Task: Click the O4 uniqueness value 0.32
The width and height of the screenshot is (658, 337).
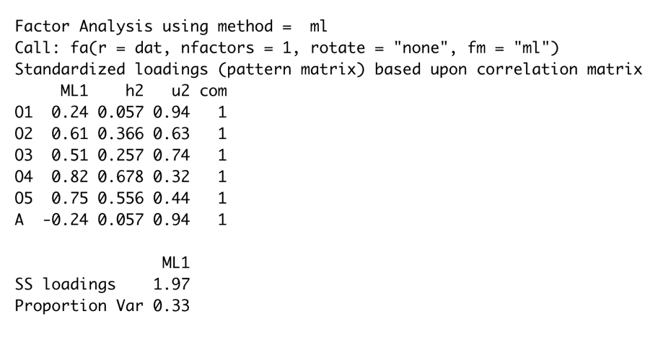Action: pos(171,176)
